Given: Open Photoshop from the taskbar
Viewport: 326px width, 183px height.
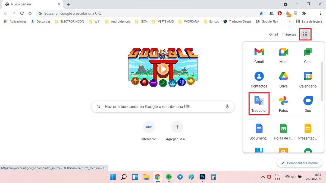Looking at the screenshot, I should click(202, 177).
